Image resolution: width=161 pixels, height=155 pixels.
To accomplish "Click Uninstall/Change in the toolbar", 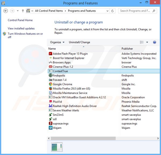I will 79,42.
